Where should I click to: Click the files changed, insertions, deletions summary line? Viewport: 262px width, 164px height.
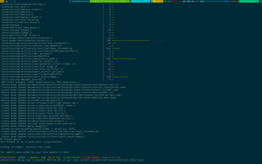coord(41,82)
